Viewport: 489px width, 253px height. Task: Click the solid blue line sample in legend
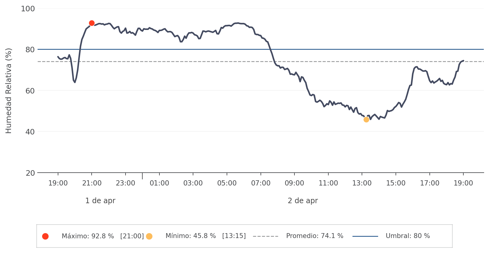click(365, 236)
